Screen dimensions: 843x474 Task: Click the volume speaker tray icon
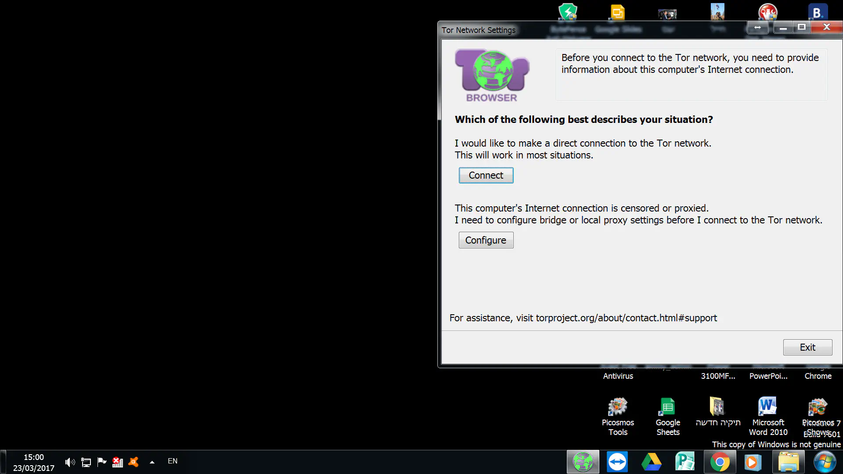70,462
